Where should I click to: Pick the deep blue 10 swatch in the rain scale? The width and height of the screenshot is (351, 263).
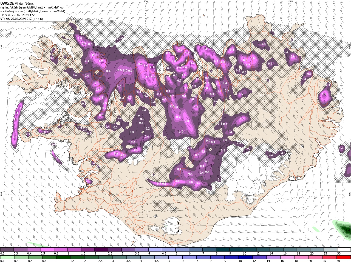coord(246,257)
